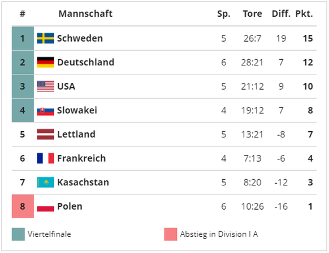
Task: Click the USA flag icon
Action: point(46,86)
